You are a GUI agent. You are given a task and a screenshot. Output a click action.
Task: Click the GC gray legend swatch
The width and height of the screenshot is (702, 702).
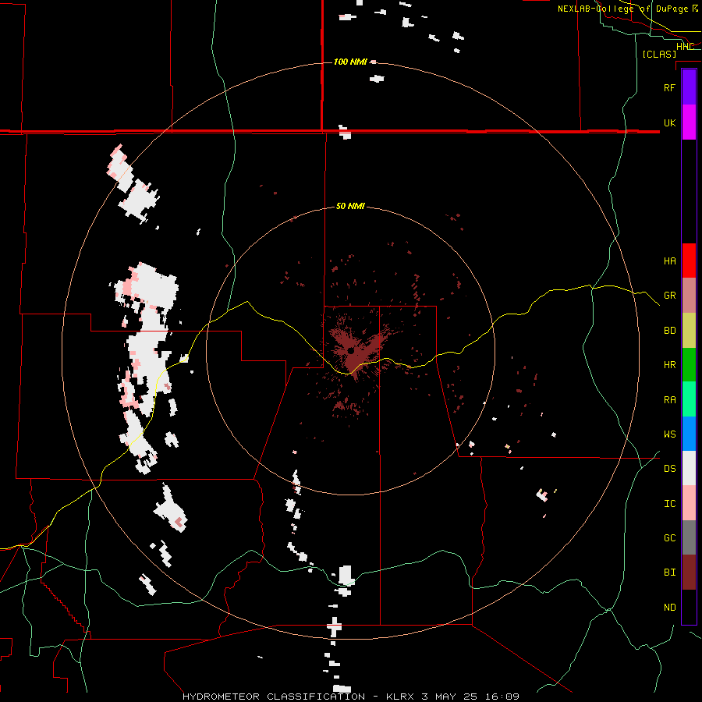(x=689, y=537)
